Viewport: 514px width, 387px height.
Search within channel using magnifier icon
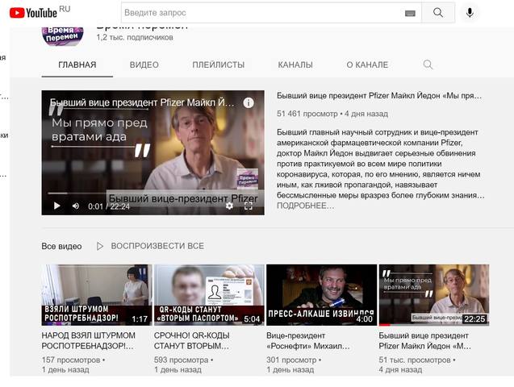point(428,64)
